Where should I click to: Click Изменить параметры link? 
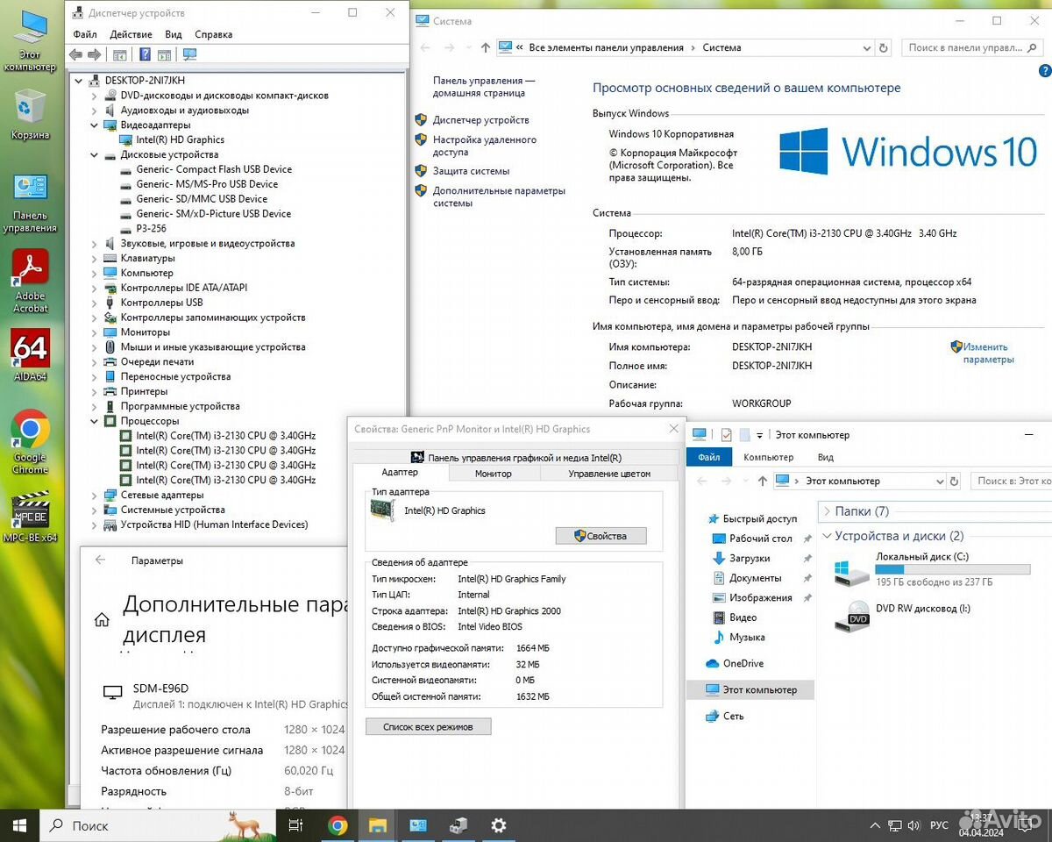[x=988, y=353]
